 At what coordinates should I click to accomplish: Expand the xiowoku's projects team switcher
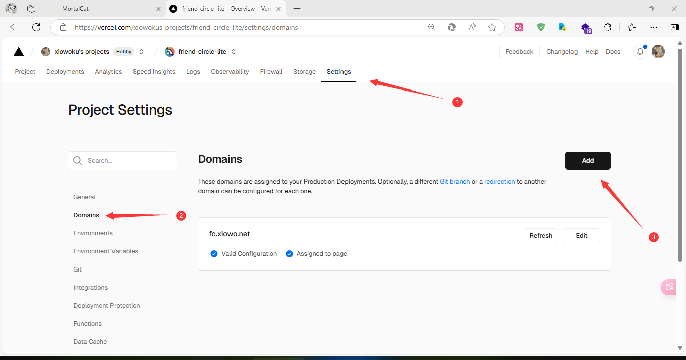tap(141, 52)
